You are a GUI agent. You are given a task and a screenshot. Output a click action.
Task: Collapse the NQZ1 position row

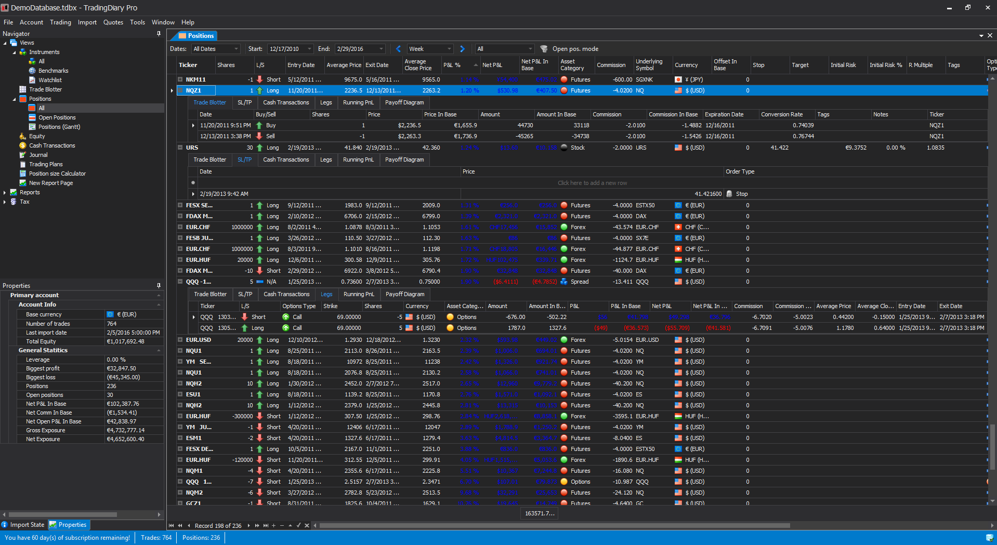click(x=180, y=90)
